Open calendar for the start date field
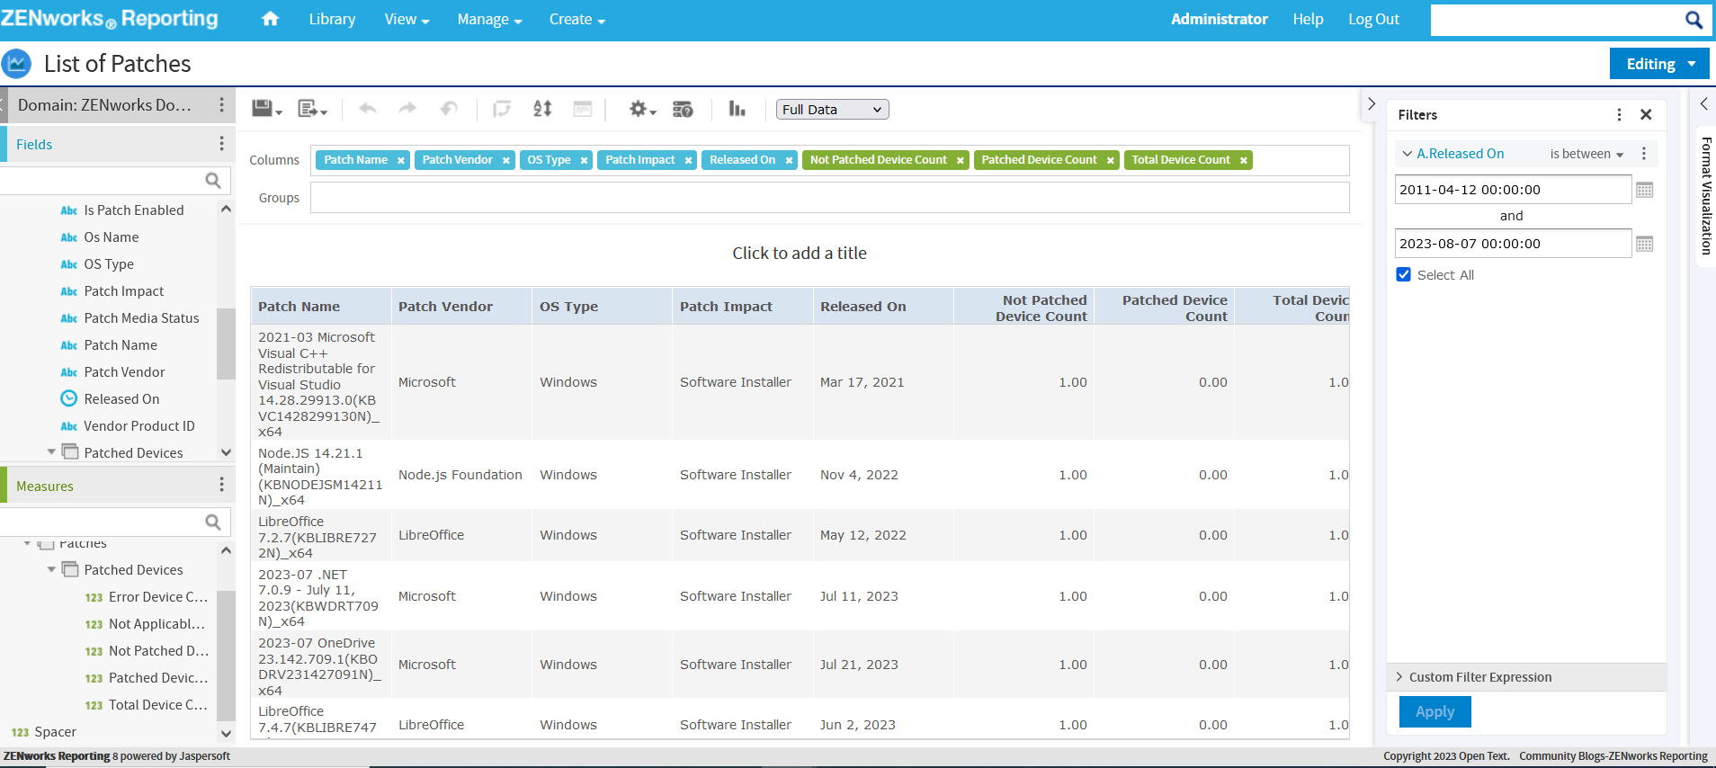1716x768 pixels. click(x=1645, y=190)
